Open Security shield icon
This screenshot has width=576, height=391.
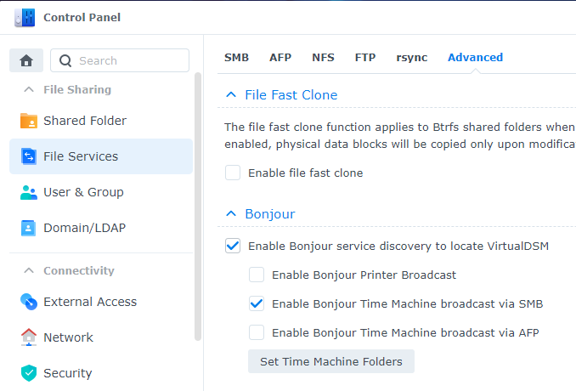(x=29, y=373)
